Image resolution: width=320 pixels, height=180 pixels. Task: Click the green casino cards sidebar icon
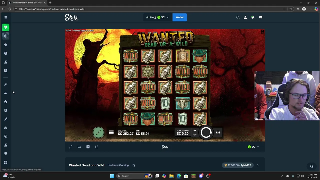coord(5,27)
